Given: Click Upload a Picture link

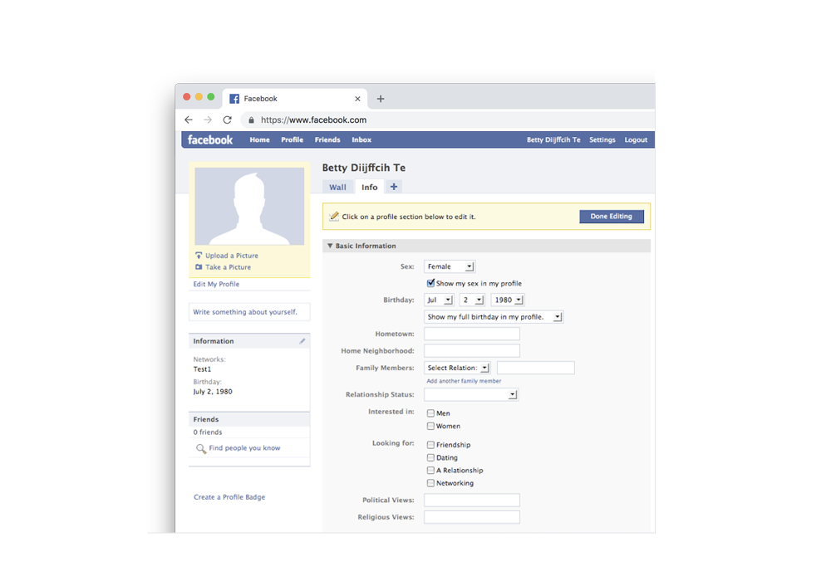Looking at the screenshot, I should tap(232, 256).
